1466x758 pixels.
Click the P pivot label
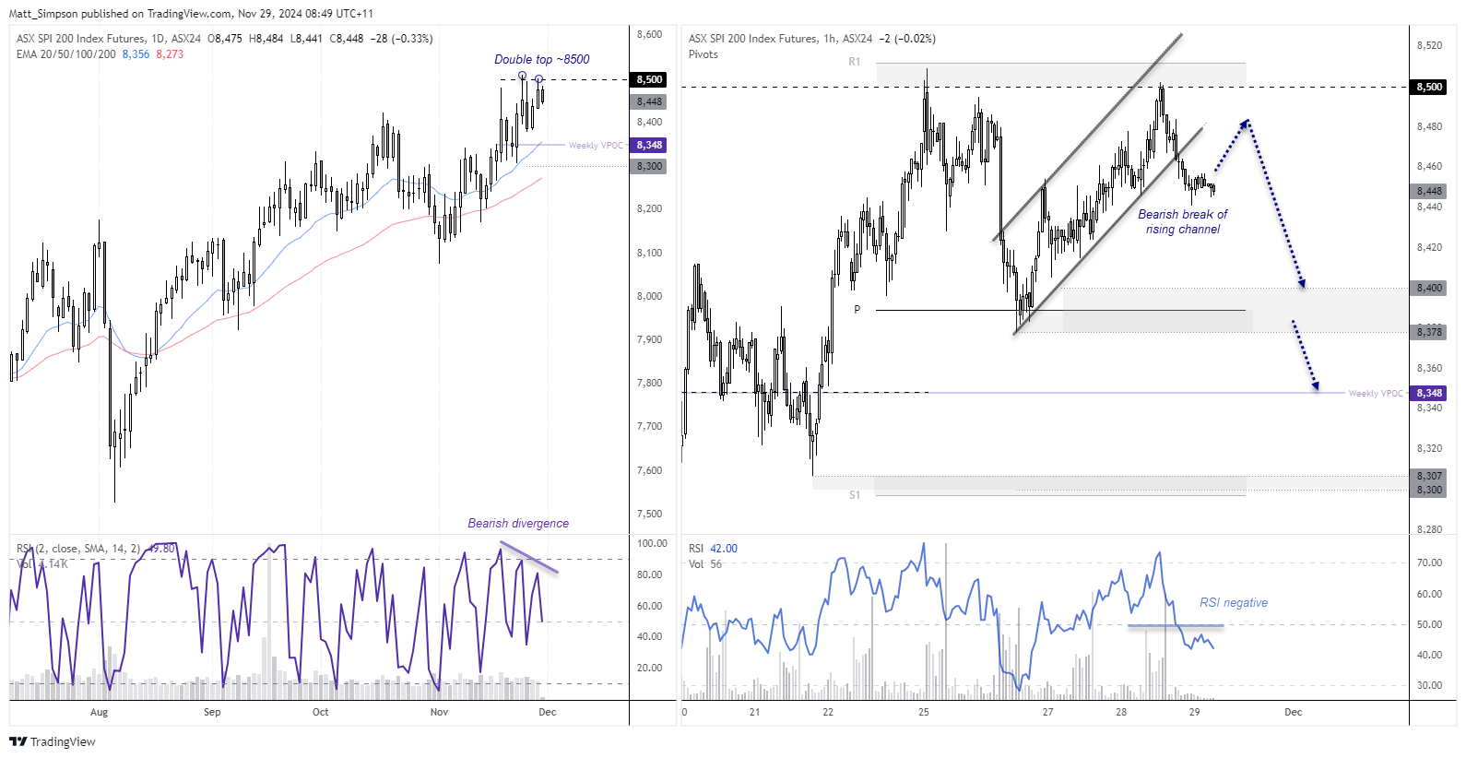[x=857, y=310]
